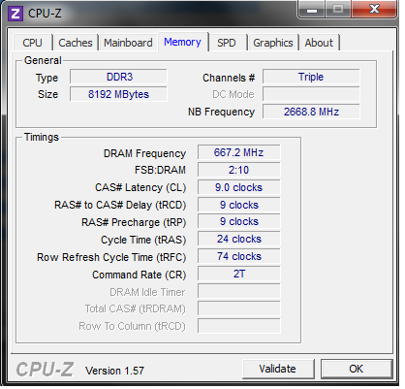Click the empty Row To Column field
Image resolution: width=405 pixels, height=389 pixels.
pyautogui.click(x=239, y=326)
